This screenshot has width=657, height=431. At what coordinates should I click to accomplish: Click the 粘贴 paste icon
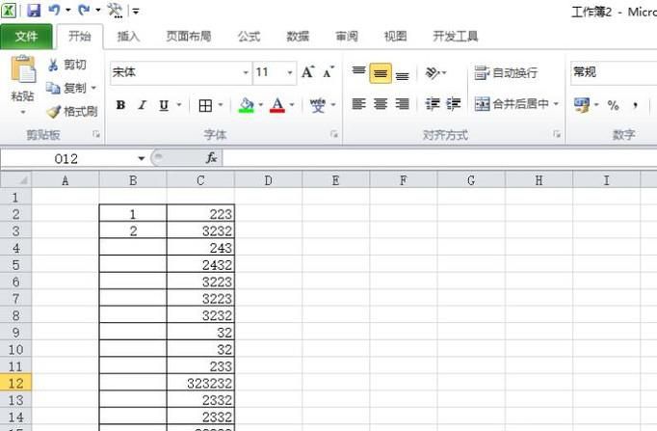click(x=23, y=68)
